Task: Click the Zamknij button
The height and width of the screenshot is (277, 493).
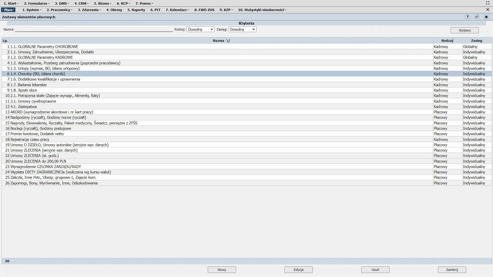Action: click(452, 270)
